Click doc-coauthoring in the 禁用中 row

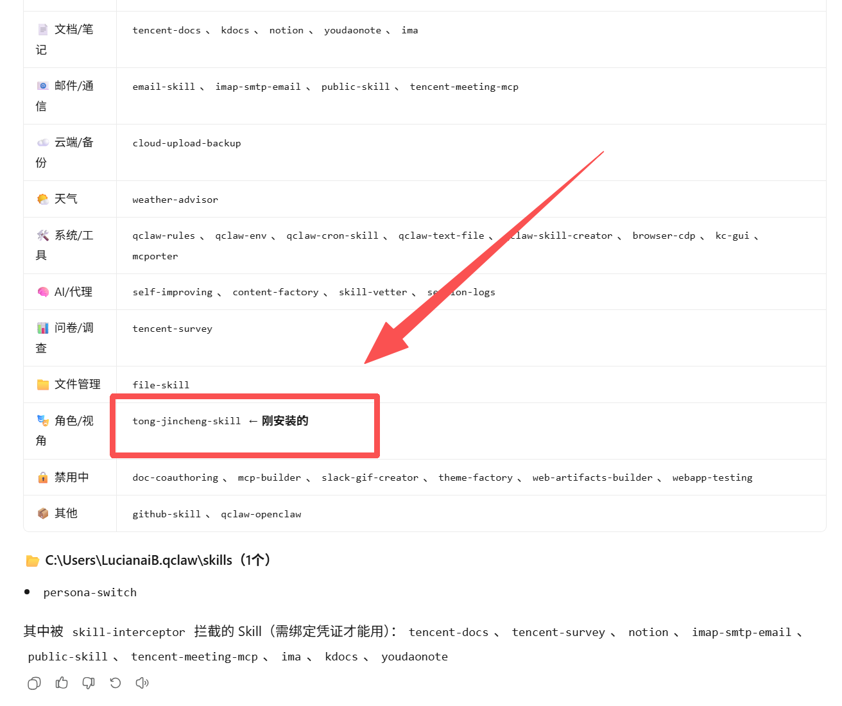coord(175,478)
